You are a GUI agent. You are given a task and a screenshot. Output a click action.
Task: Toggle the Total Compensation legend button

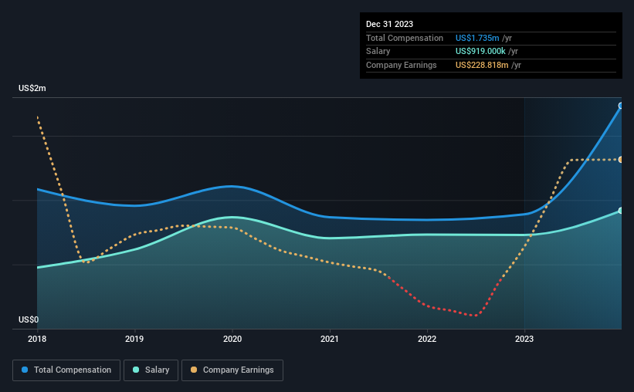coord(66,370)
